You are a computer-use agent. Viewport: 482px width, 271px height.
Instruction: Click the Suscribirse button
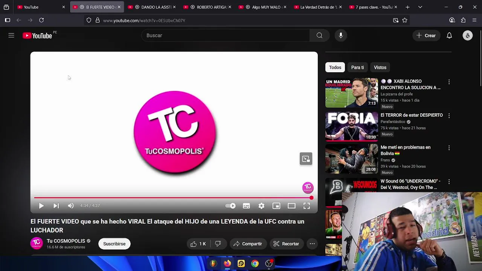point(114,244)
